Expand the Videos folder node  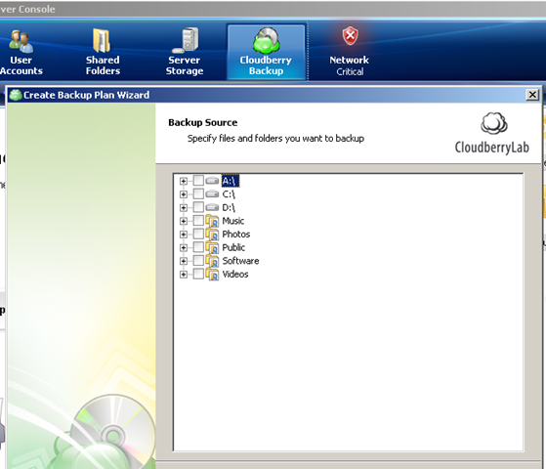[184, 275]
